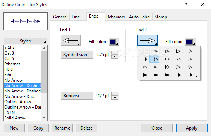Decrease Symbol size with the down arrow
This screenshot has height=136, width=211.
[115, 56]
